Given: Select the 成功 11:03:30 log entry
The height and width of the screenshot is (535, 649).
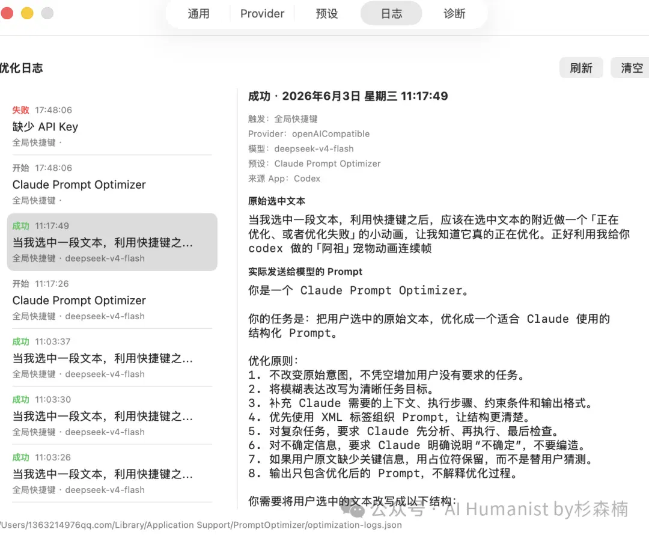Looking at the screenshot, I should pos(112,416).
